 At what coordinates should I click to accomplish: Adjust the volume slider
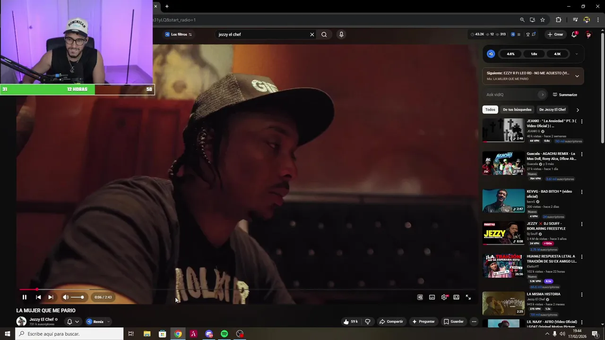pos(78,297)
